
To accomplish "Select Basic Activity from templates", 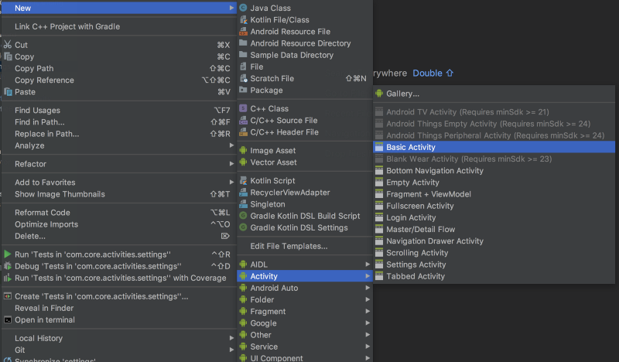I will pyautogui.click(x=494, y=147).
